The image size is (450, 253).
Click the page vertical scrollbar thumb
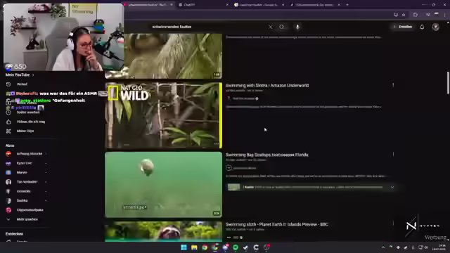[448, 83]
